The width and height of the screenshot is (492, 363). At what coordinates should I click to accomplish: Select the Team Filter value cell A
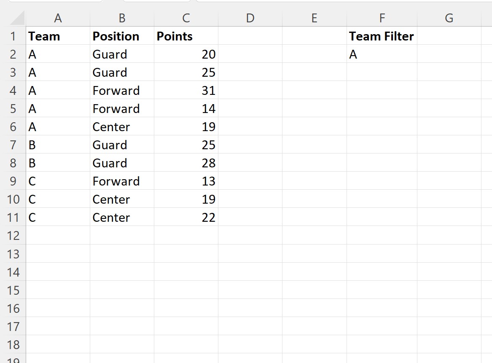pyautogui.click(x=382, y=54)
